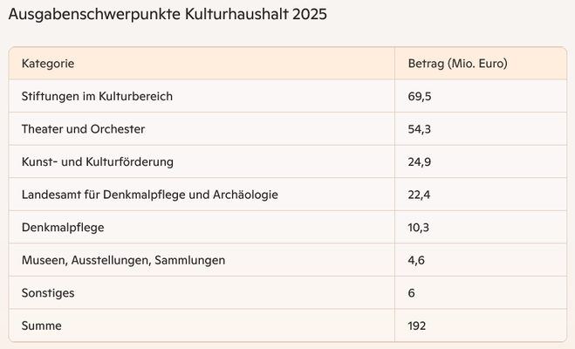Click the Sonstiges amount 6
575x349 pixels.
click(x=411, y=293)
